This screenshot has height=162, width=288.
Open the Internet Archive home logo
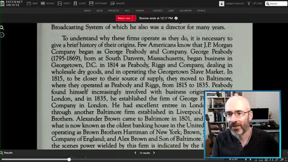(x=11, y=3)
